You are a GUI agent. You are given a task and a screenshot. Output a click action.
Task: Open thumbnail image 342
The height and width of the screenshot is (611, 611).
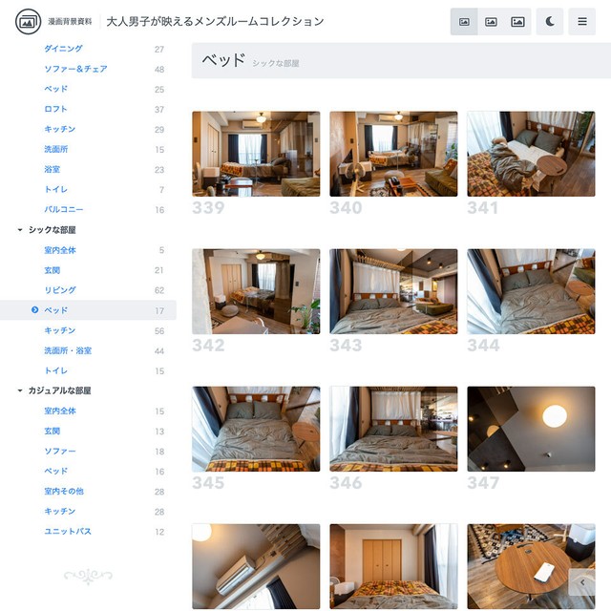[x=256, y=291]
